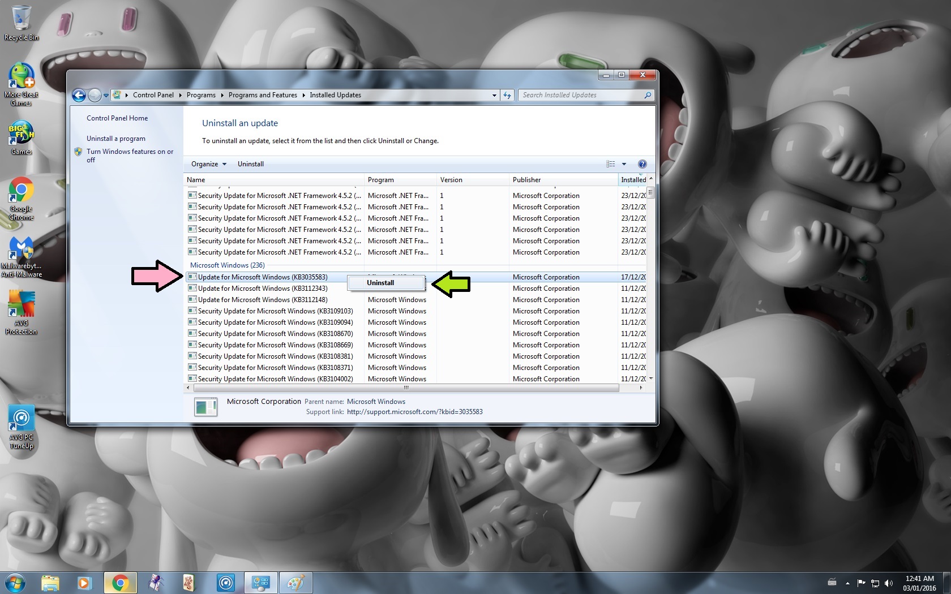Expand the view options dropdown arrow

pyautogui.click(x=624, y=164)
